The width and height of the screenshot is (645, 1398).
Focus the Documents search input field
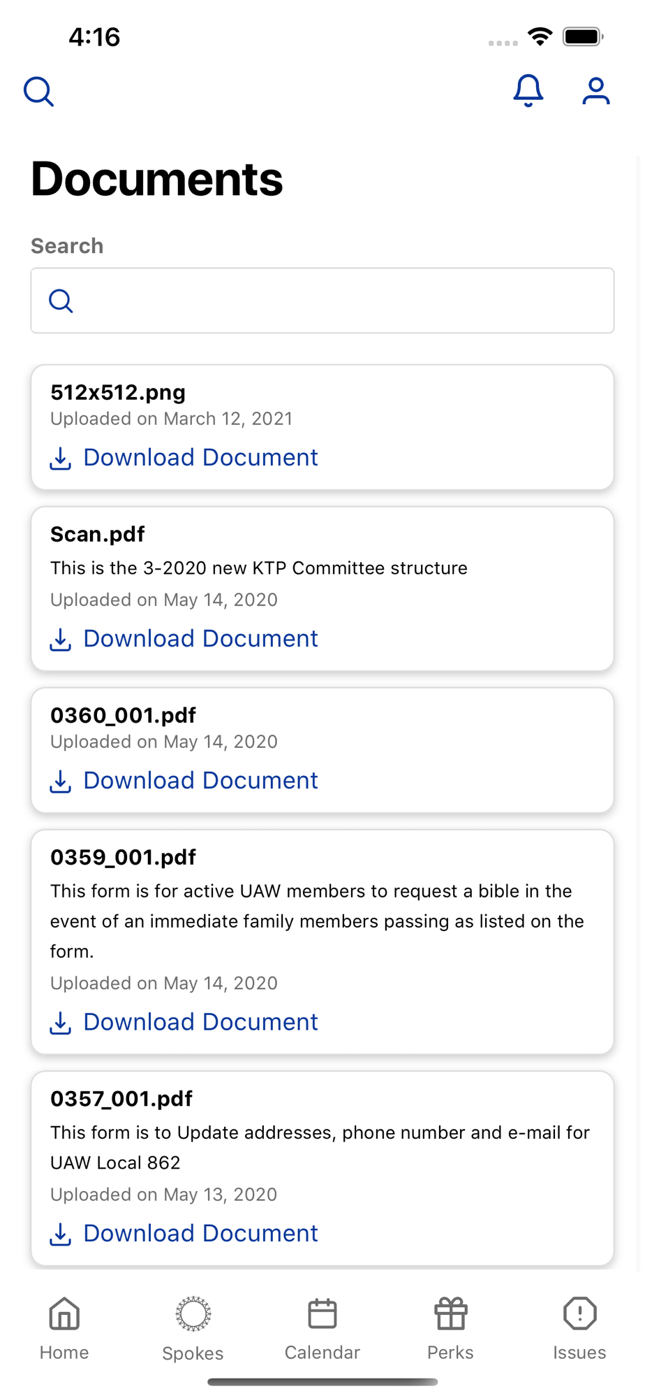(x=322, y=301)
